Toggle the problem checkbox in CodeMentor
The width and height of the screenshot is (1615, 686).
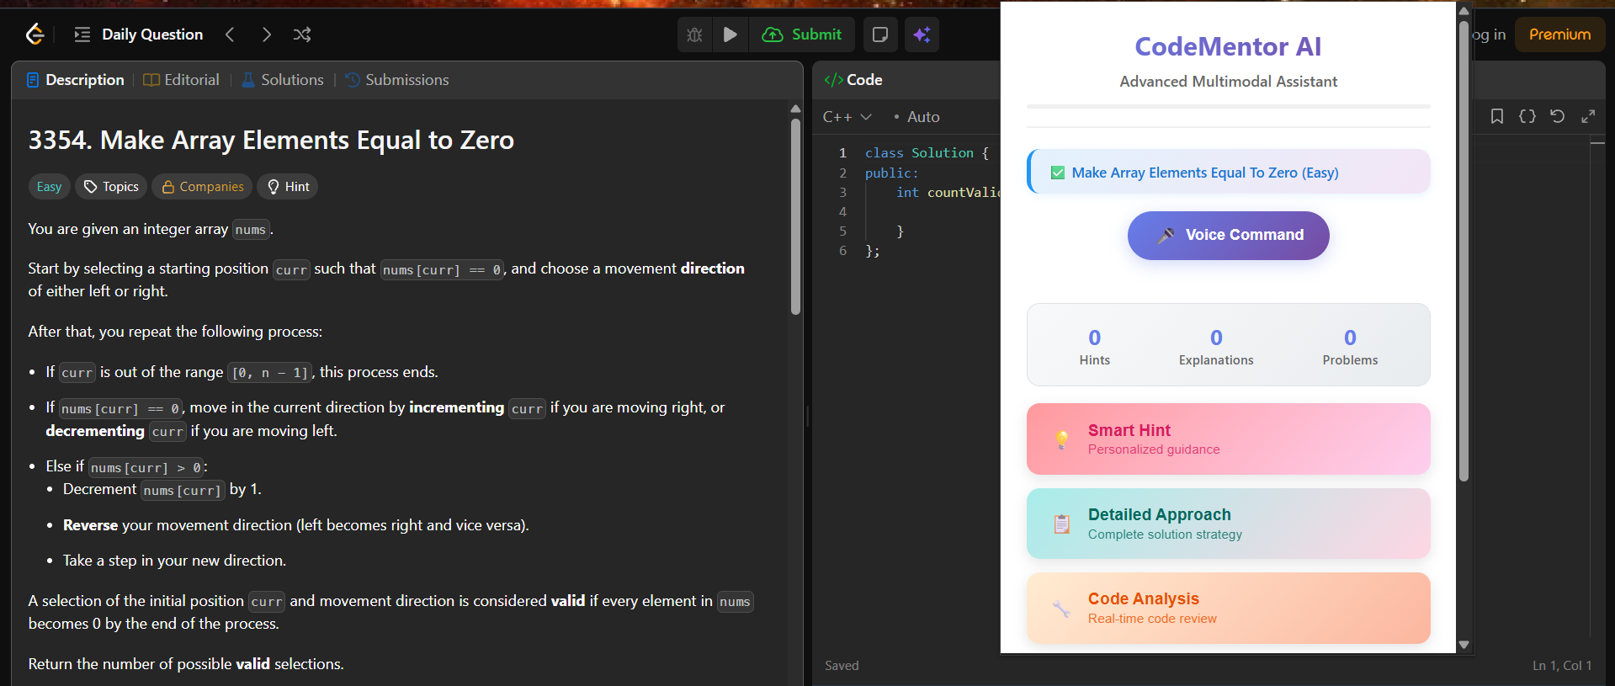1058,173
